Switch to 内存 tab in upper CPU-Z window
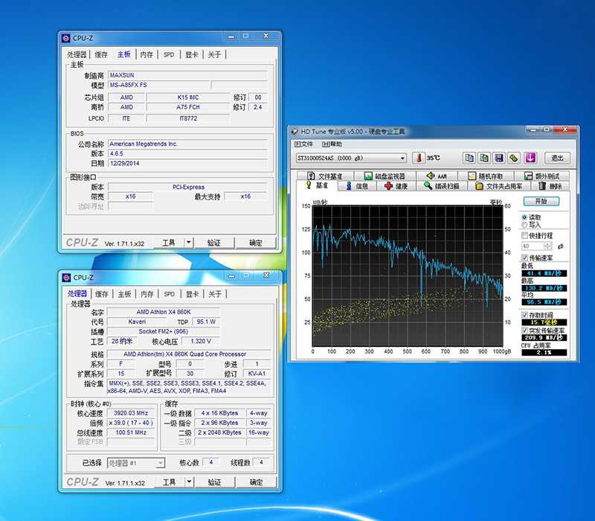595x521 pixels. [x=147, y=54]
